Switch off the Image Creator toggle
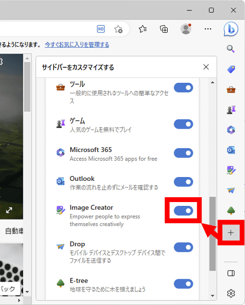The width and height of the screenshot is (245, 305). click(x=183, y=211)
